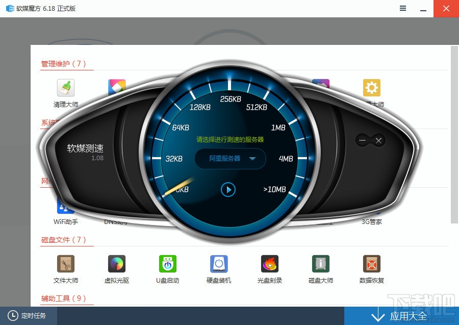Open the hamburger menu in title bar

click(403, 9)
